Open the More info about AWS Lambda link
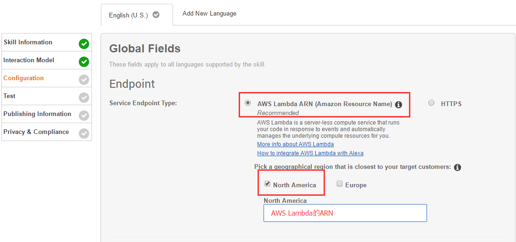 click(295, 144)
